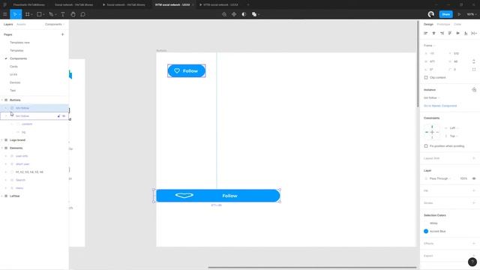Click the independent corners icon
The image size is (480, 270).
tap(474, 70)
